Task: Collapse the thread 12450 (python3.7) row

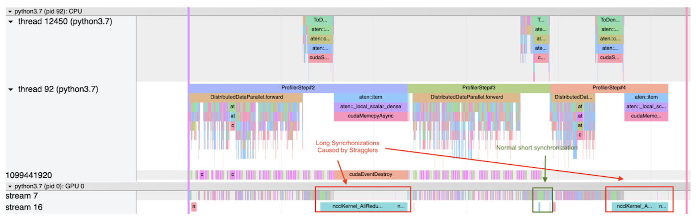Action: point(11,22)
